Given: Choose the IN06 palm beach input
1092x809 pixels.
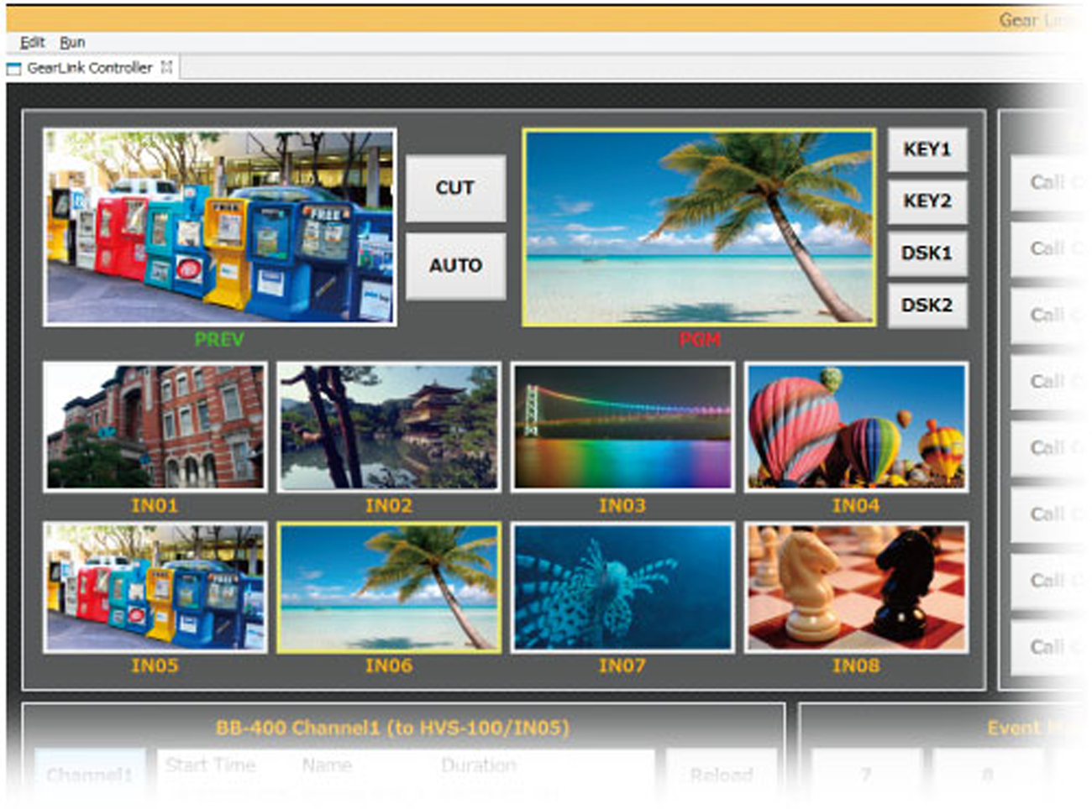Looking at the screenshot, I should click(388, 587).
